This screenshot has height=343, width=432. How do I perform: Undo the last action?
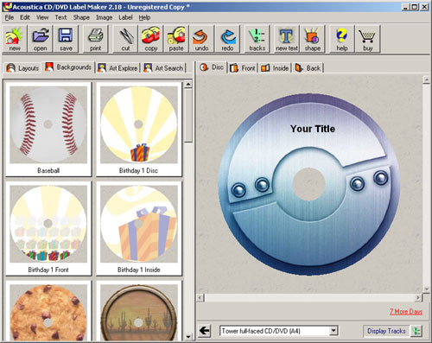tap(201, 39)
